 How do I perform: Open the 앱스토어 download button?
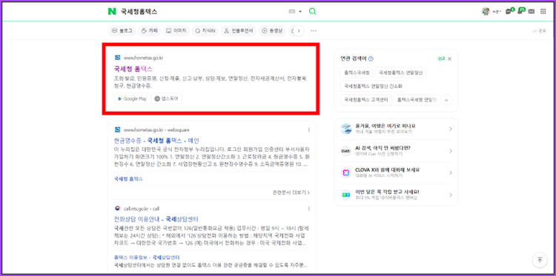[167, 98]
